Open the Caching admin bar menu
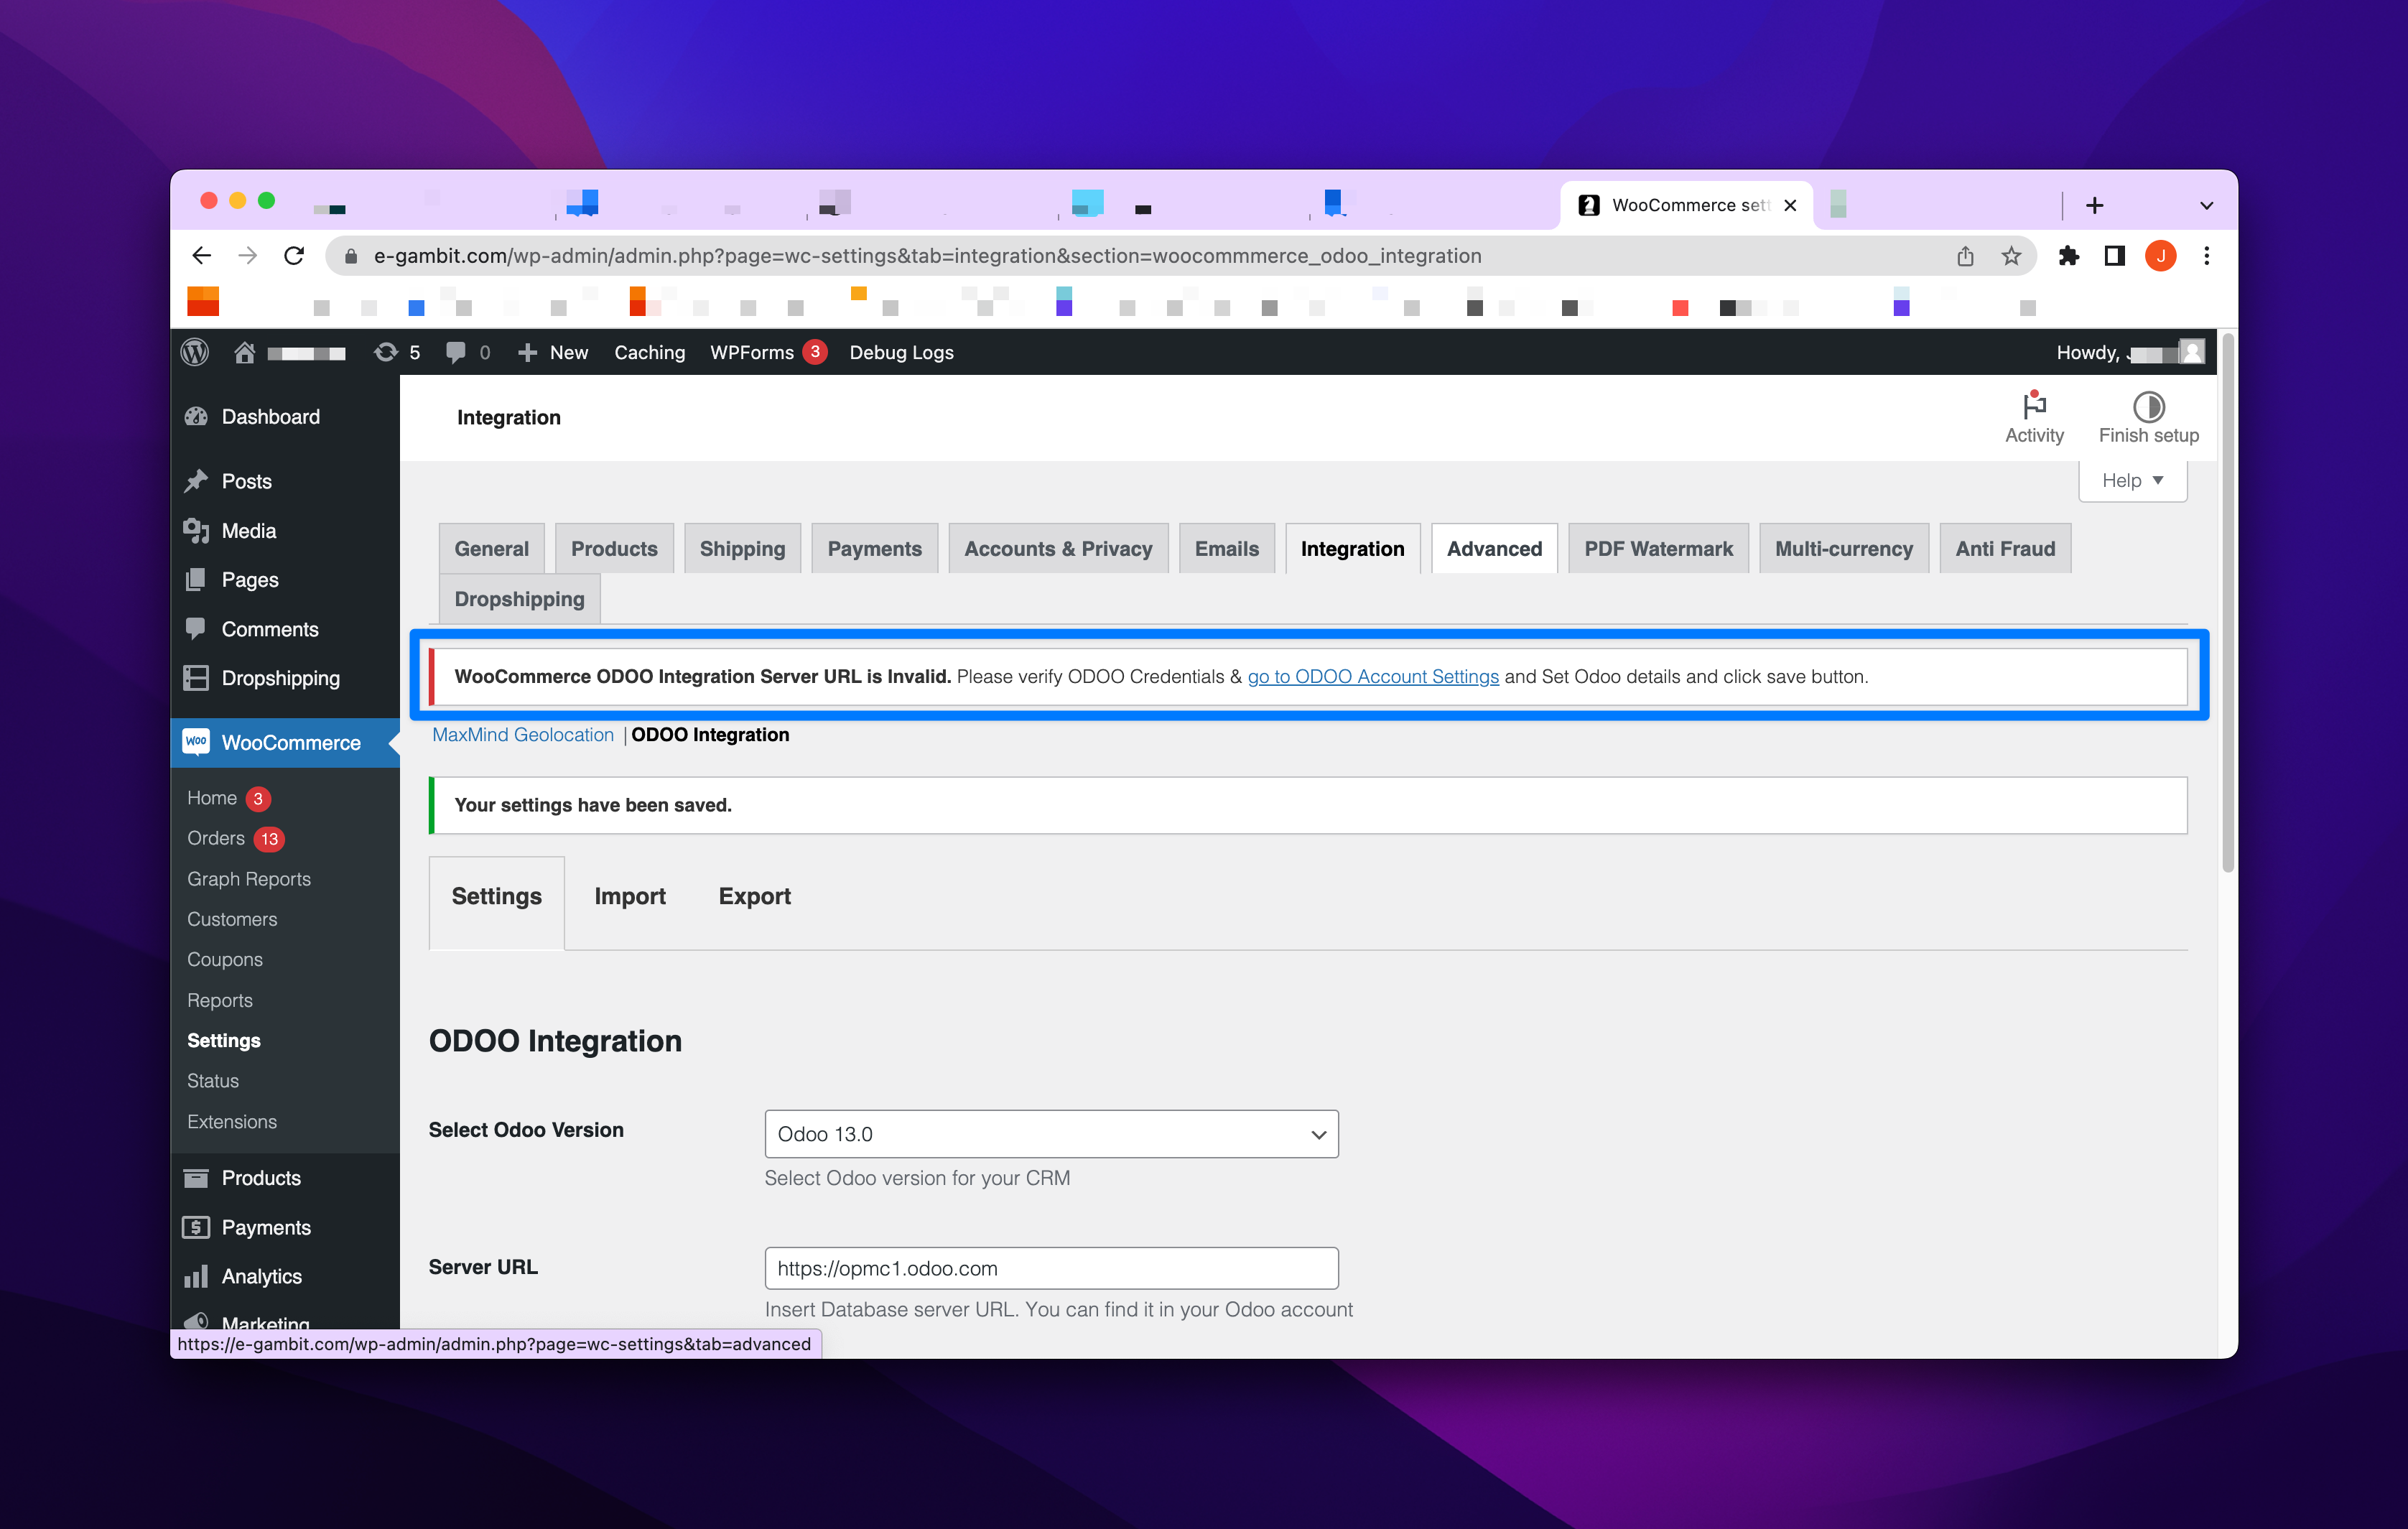Screen dimensions: 2408x1529 (649, 352)
